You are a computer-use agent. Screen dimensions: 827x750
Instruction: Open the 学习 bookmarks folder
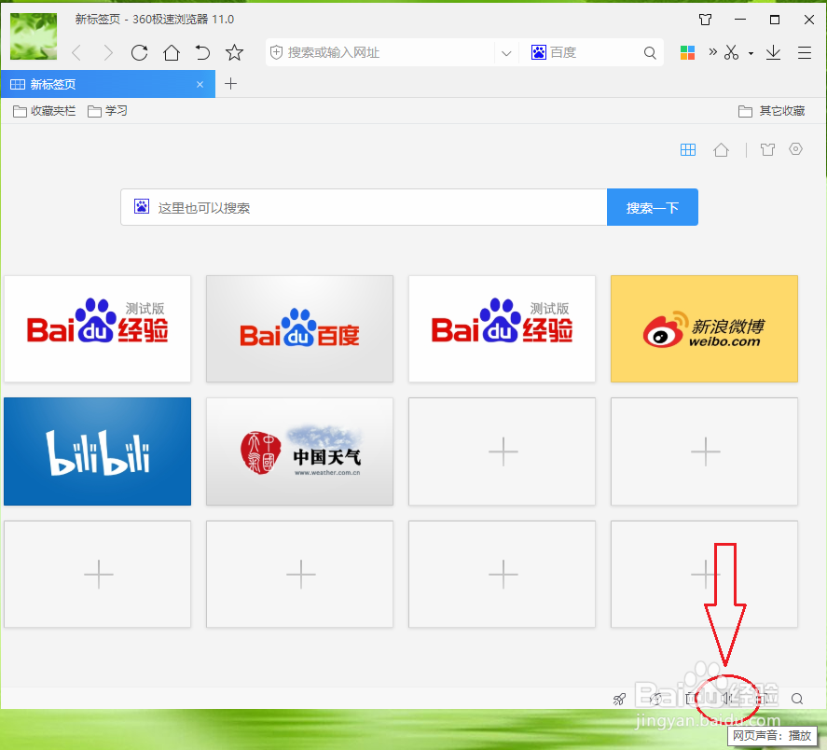(107, 111)
